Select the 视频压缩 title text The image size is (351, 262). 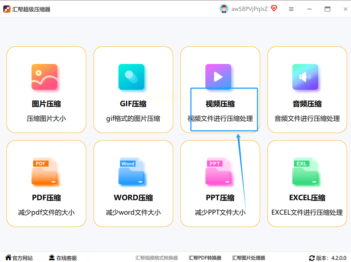coord(220,104)
